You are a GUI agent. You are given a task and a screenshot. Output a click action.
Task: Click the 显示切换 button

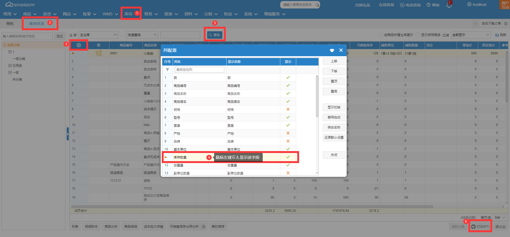[334, 107]
